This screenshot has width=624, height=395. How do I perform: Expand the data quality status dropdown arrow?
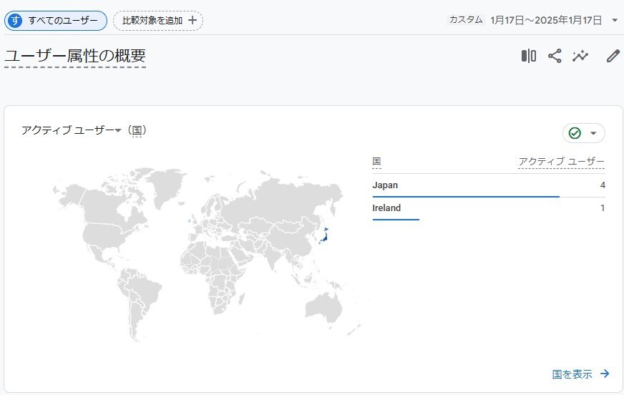click(593, 133)
